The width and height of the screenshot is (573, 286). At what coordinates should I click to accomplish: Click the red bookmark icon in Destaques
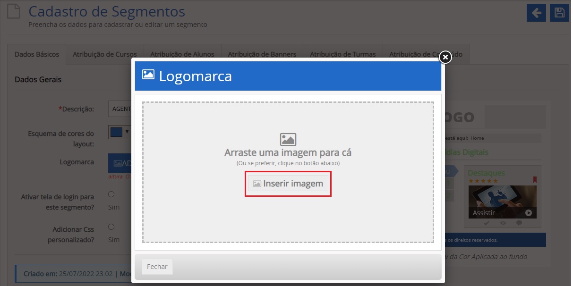tap(534, 179)
